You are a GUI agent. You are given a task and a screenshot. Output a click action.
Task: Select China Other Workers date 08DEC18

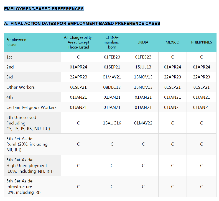point(112,87)
